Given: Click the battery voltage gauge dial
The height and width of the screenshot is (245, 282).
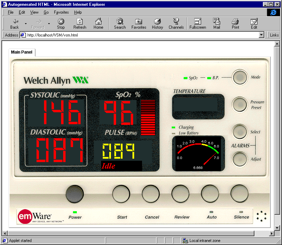Looking at the screenshot, I should (x=198, y=153).
